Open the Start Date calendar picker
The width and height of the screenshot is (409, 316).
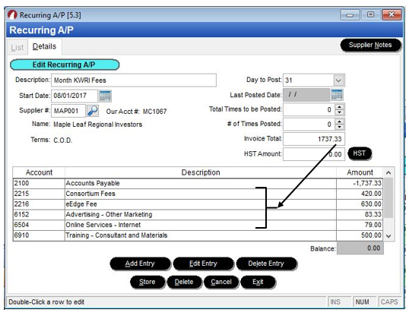[x=105, y=96]
